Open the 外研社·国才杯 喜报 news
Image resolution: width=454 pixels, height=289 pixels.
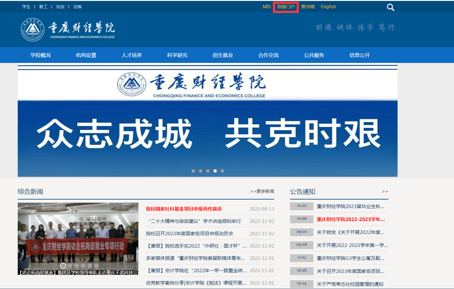pos(196,246)
